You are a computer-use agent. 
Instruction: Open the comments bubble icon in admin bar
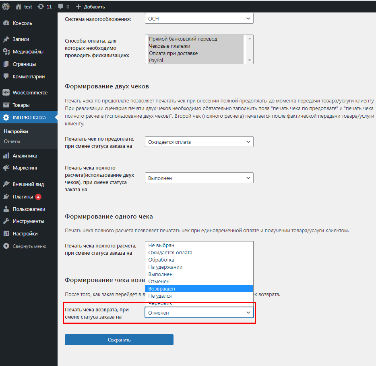coord(61,7)
